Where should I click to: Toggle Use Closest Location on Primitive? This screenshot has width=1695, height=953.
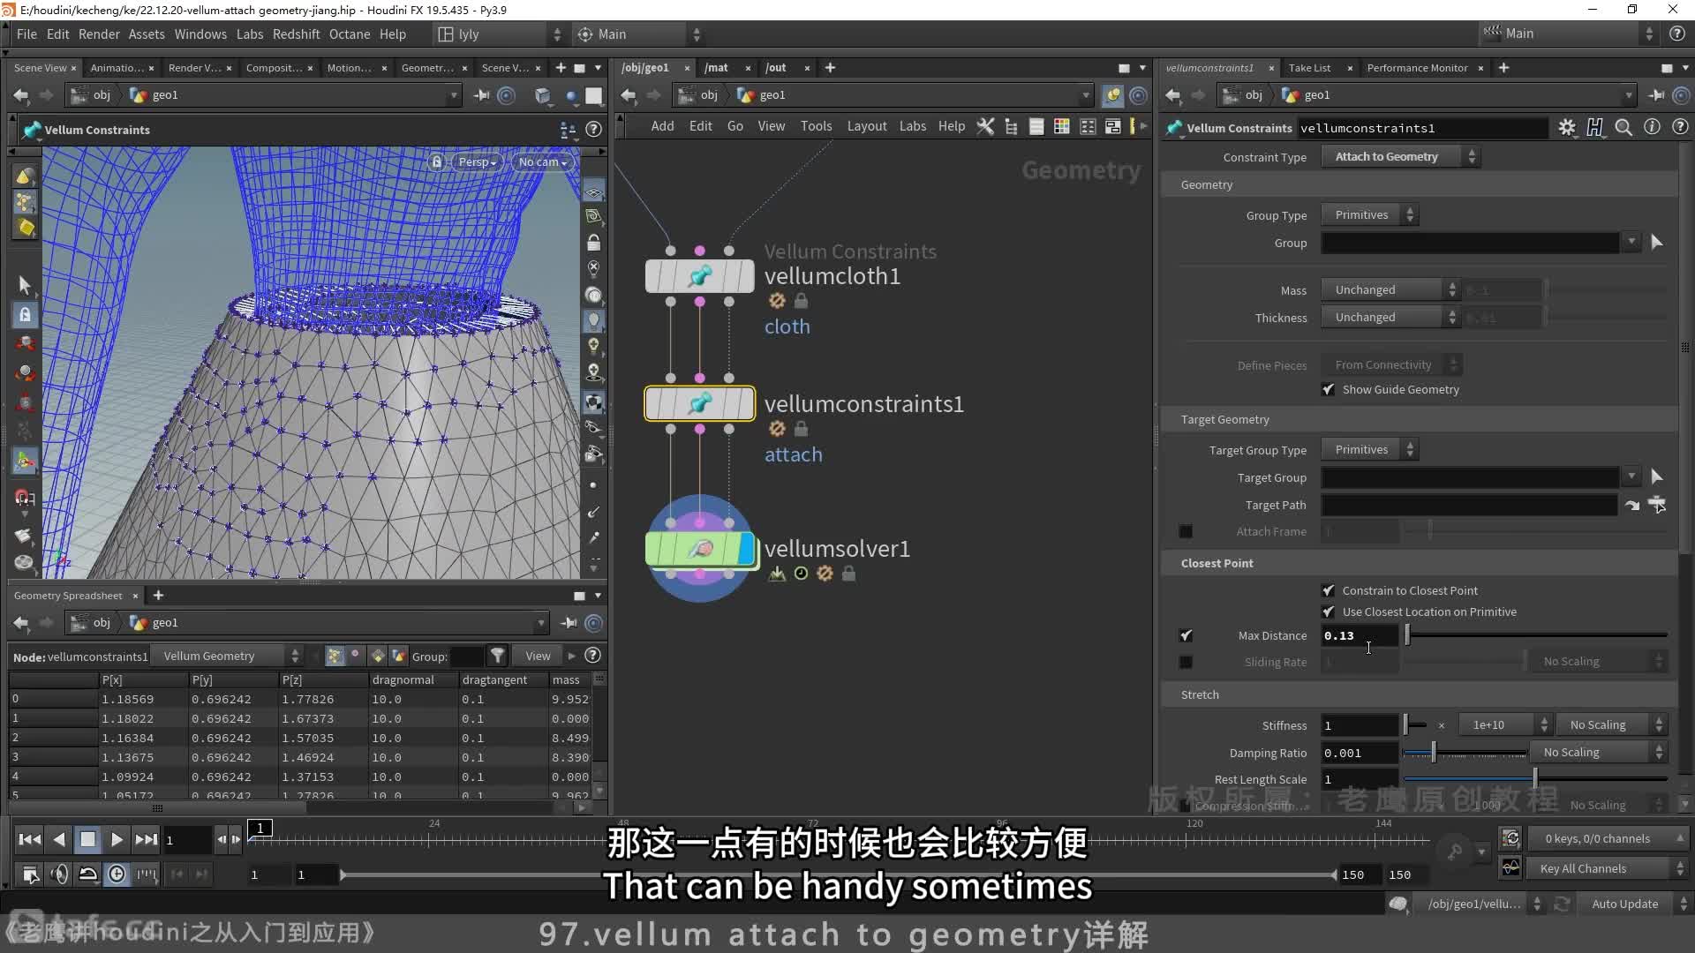pos(1329,612)
